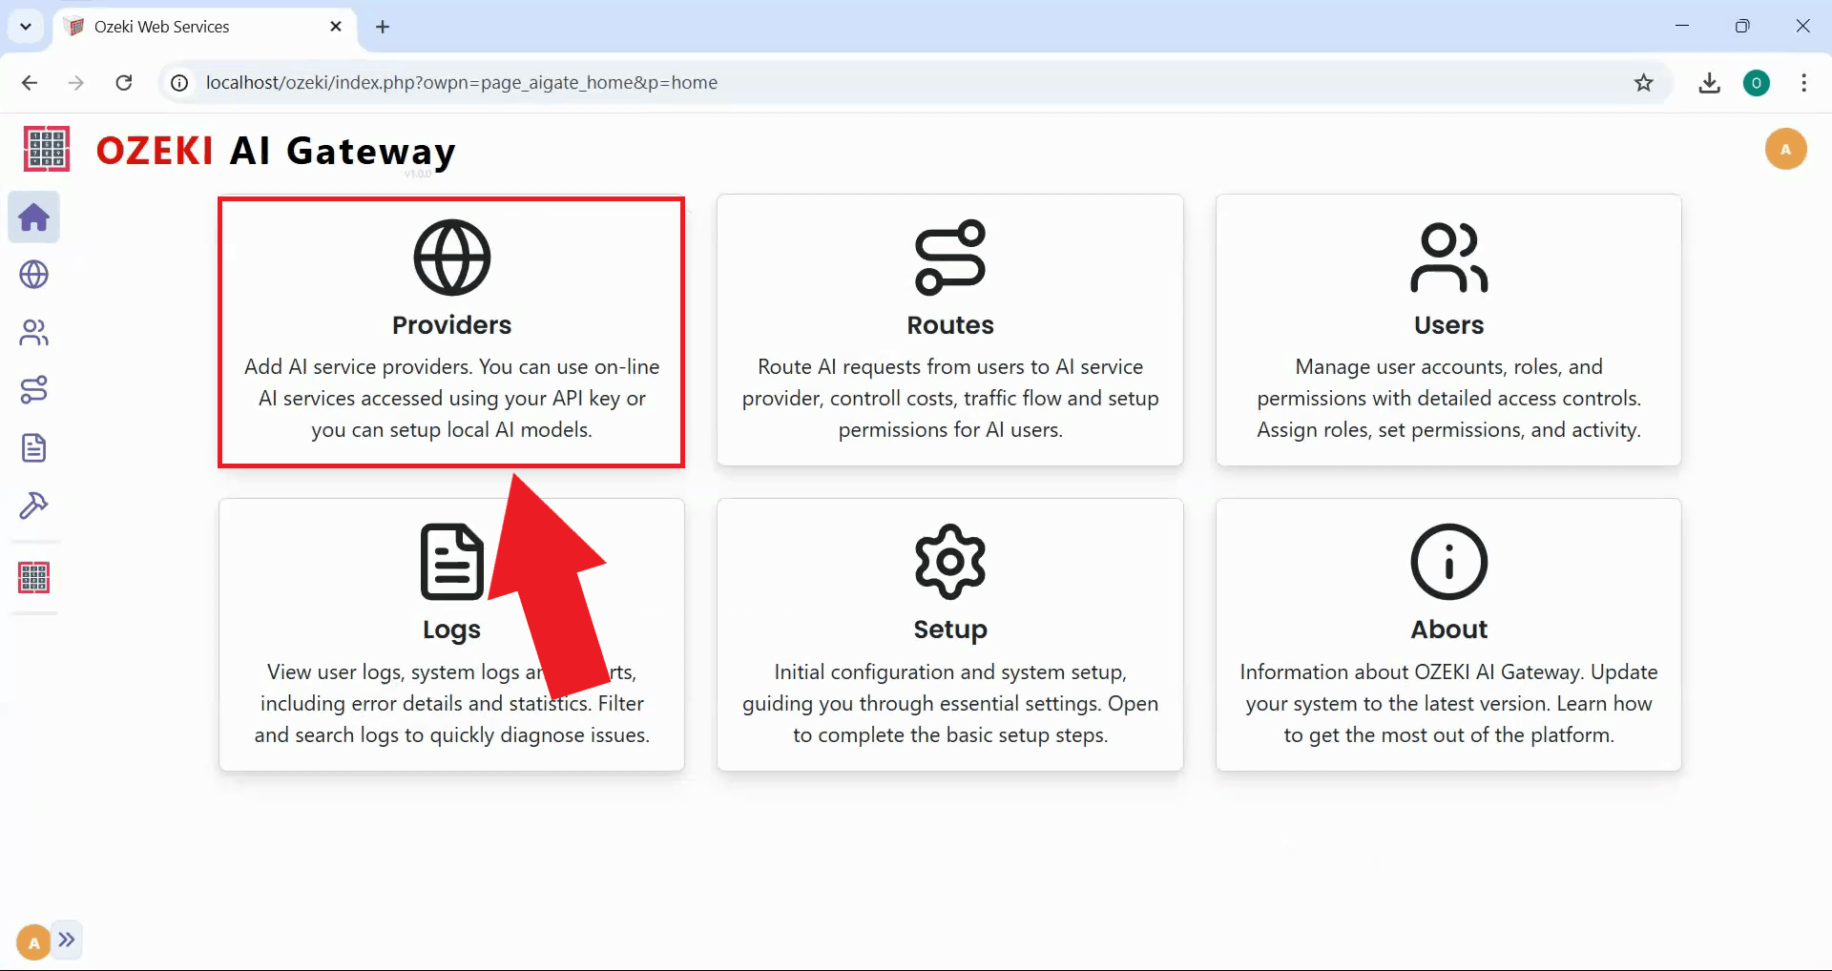Viewport: 1832px width, 971px height.
Task: Open site information via the address bar info icon
Action: (x=177, y=83)
